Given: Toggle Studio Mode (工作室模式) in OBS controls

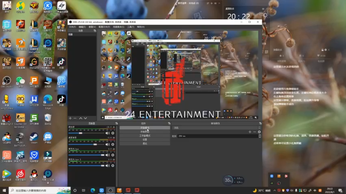Looking at the screenshot, I should [145, 136].
